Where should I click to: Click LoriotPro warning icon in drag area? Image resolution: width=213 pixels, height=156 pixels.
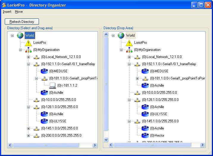pos(28,43)
